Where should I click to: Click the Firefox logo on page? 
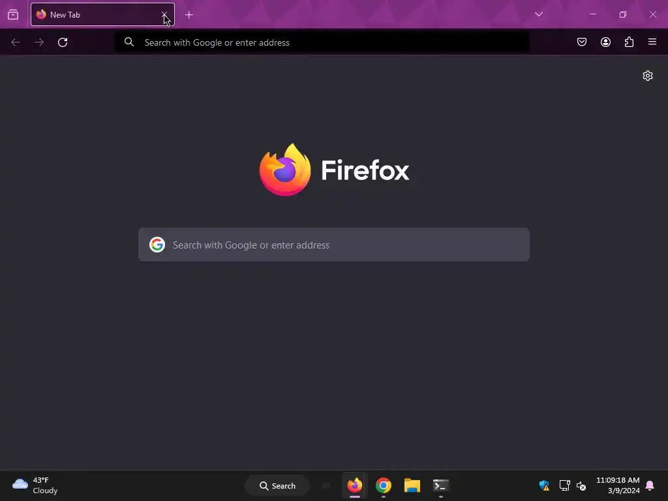(x=334, y=170)
